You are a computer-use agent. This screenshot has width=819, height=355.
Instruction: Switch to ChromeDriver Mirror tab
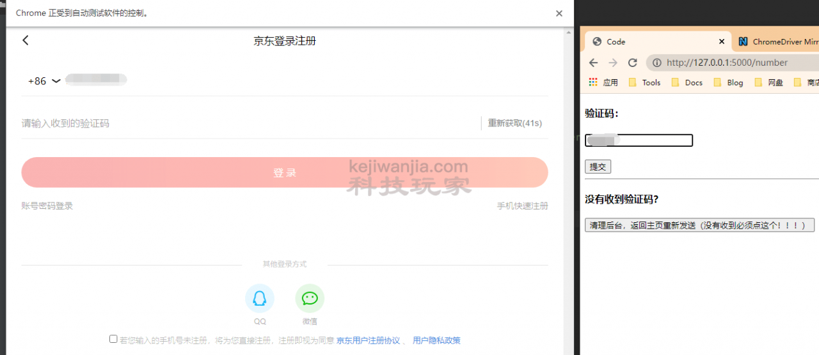[x=777, y=42]
